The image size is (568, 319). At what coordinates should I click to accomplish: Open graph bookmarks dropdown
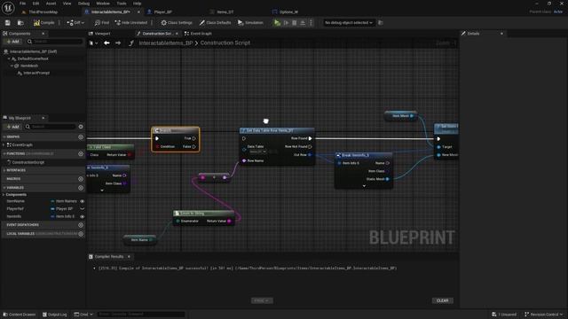(x=93, y=43)
